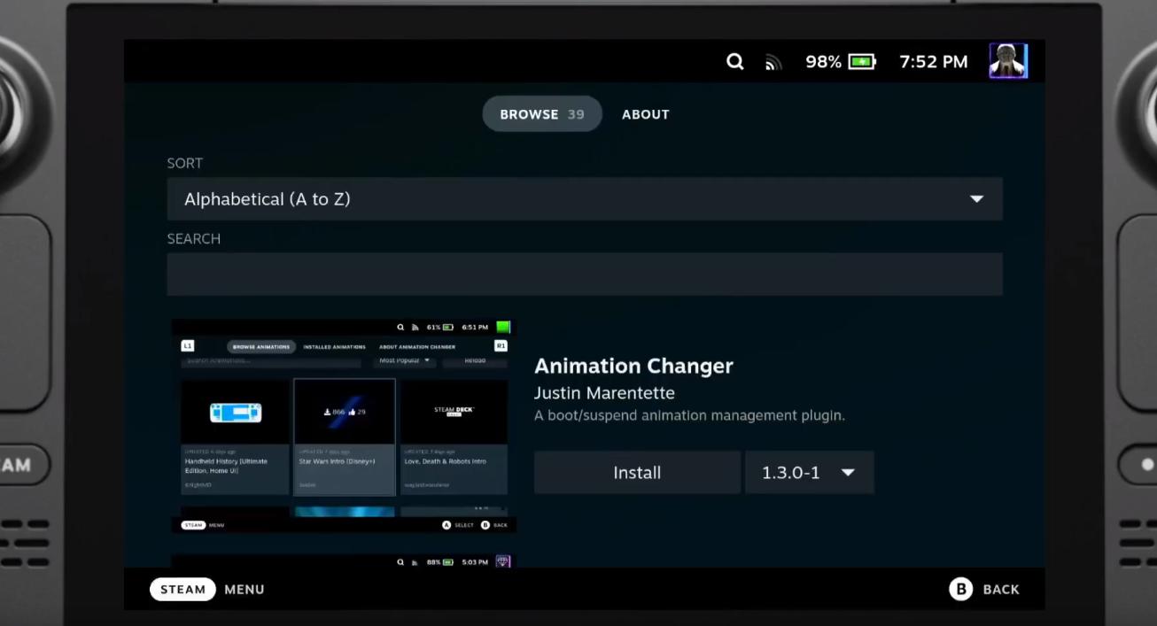The image size is (1157, 626).
Task: Click the BACK label in footer
Action: [x=1001, y=590]
